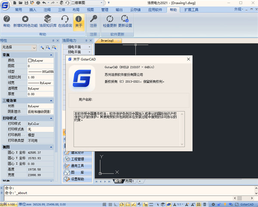Expand the 弱电平面 menu

(x=77, y=52)
